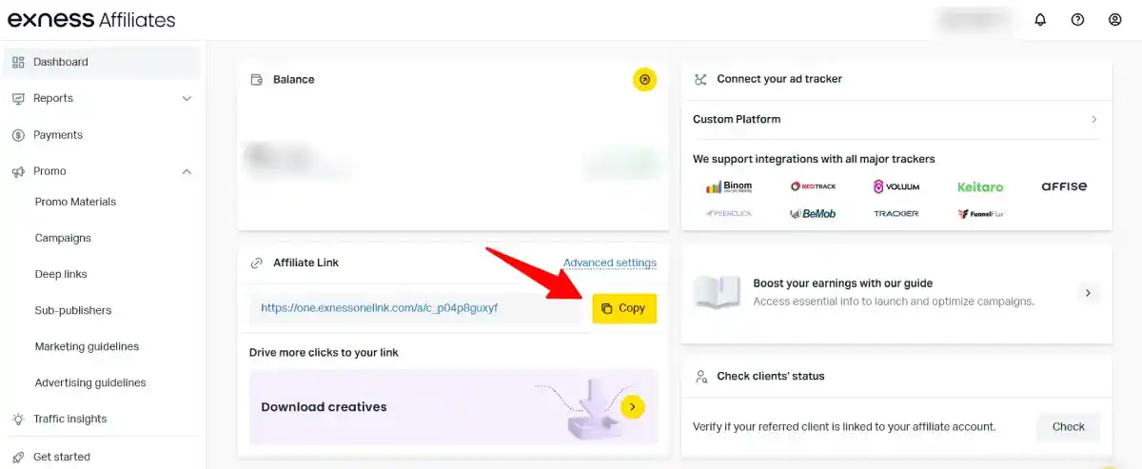The width and height of the screenshot is (1142, 469).
Task: Click the PeerClick tracker logo
Action: [x=729, y=213]
